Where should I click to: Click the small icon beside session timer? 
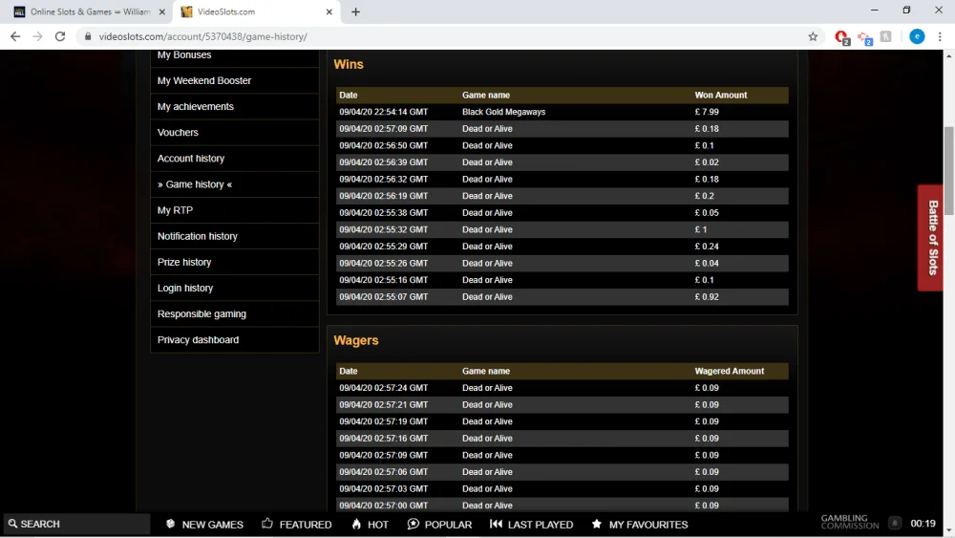tap(895, 523)
